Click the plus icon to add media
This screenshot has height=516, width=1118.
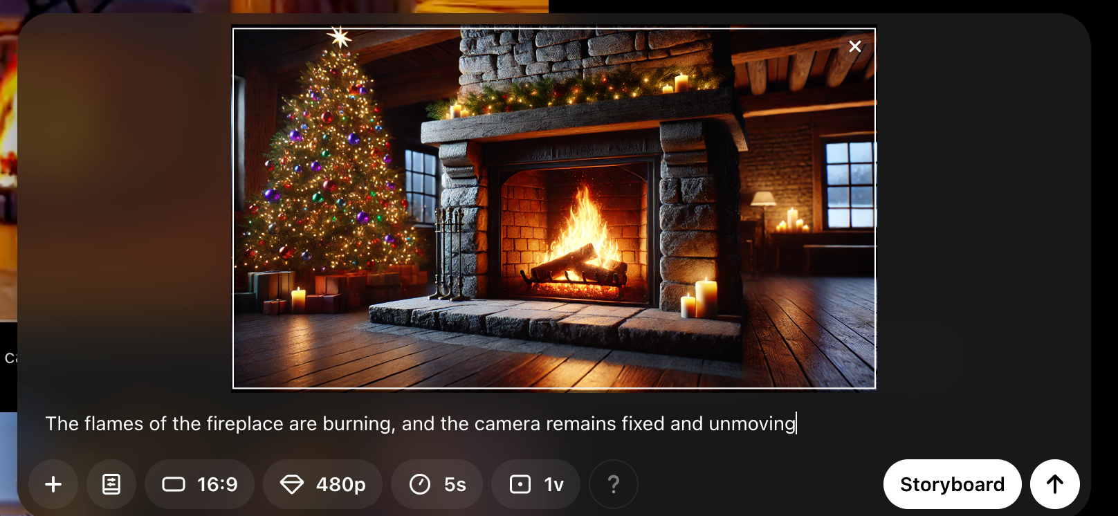click(53, 484)
